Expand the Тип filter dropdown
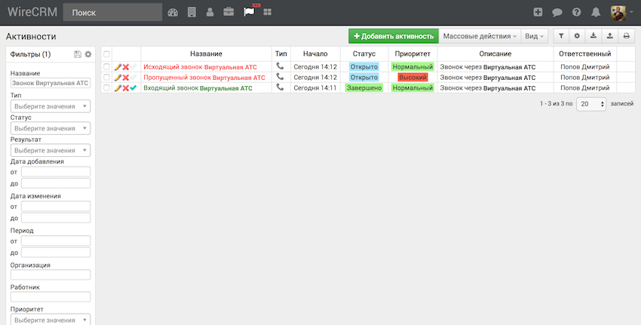 click(x=51, y=107)
